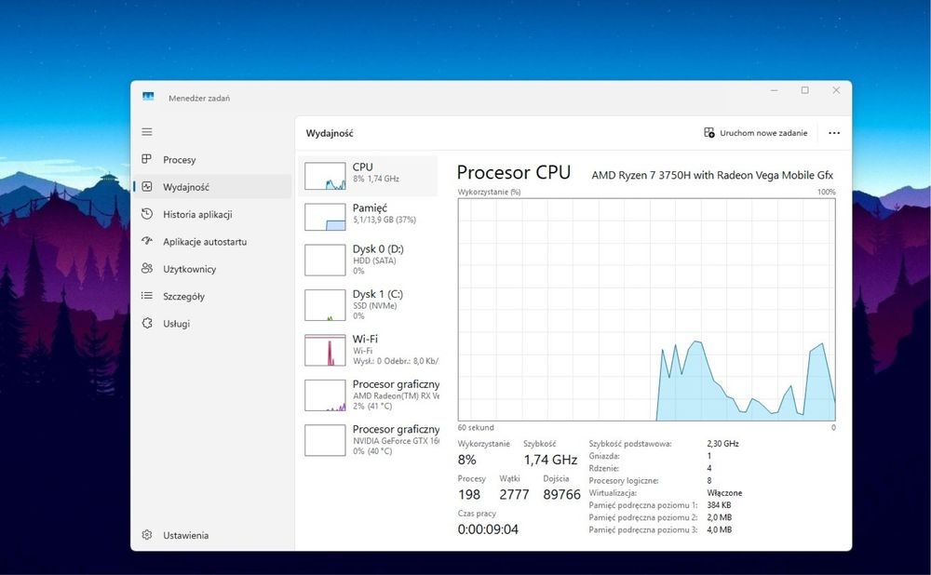Viewport: 931px width, 575px height.
Task: Select the Dysk 0 (D:) graph thumbnail
Action: [x=325, y=260]
